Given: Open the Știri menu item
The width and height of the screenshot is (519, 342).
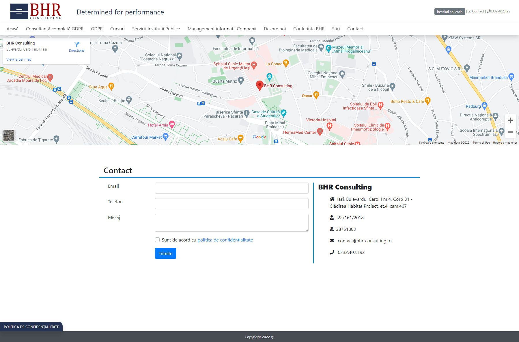Looking at the screenshot, I should [x=336, y=29].
